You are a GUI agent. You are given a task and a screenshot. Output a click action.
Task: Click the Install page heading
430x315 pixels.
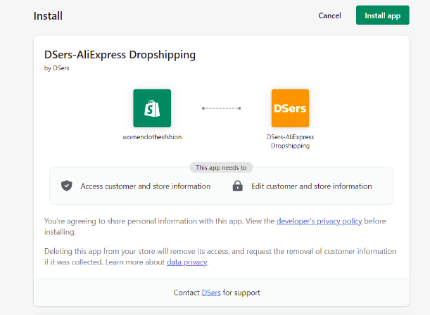click(48, 15)
